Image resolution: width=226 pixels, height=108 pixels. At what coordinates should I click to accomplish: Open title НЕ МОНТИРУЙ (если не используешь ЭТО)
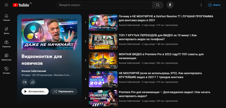160,75
